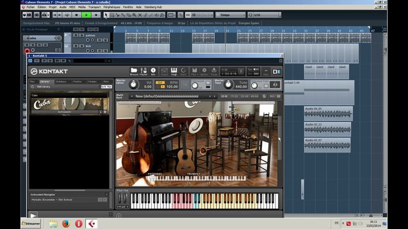Open the Kontakt Browse folder icon
The width and height of the screenshot is (408, 229).
tap(134, 71)
